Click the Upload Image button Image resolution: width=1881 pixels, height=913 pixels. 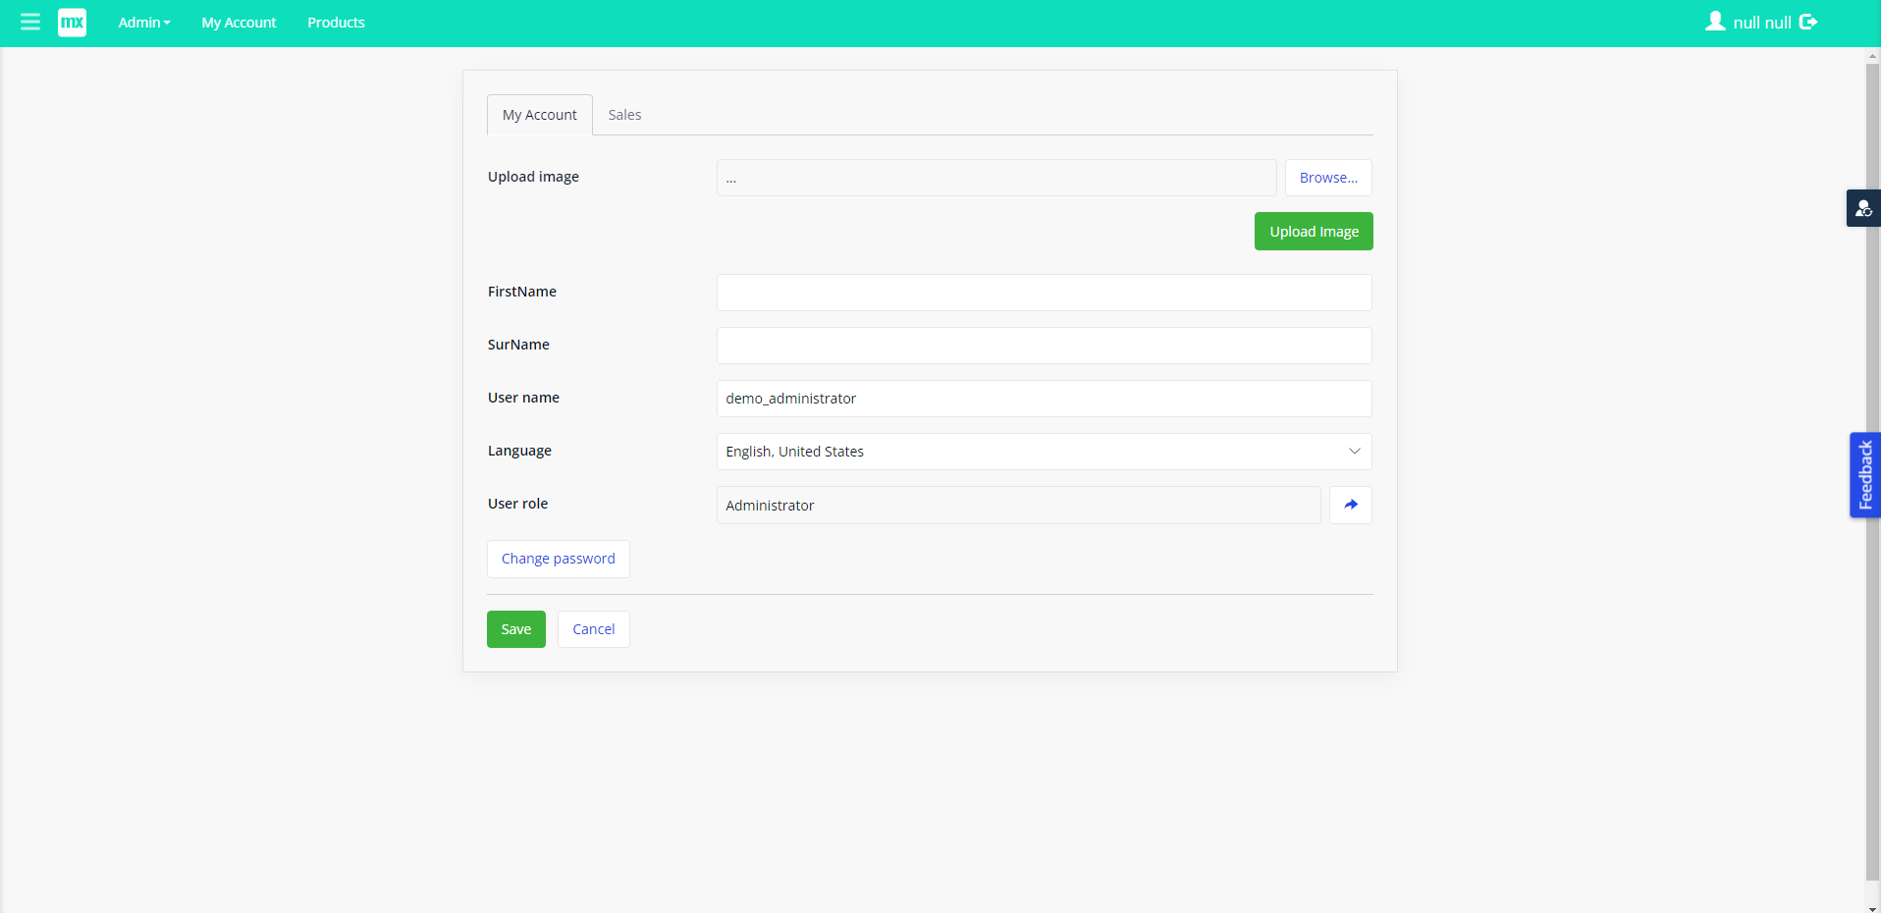point(1314,231)
